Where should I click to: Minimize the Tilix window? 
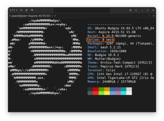point(142,10)
